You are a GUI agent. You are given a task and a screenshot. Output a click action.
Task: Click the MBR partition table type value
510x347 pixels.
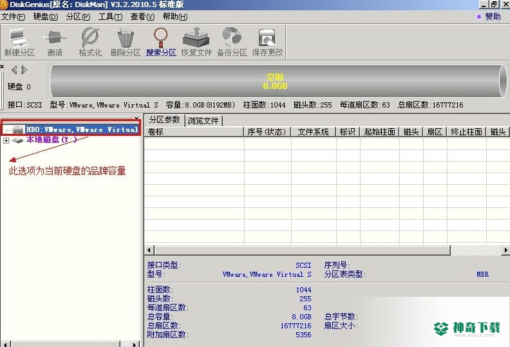tap(483, 274)
